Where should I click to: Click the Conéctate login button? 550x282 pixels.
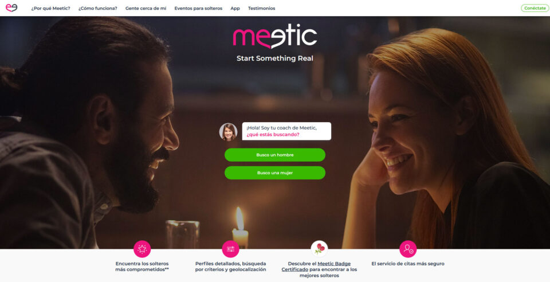(535, 8)
